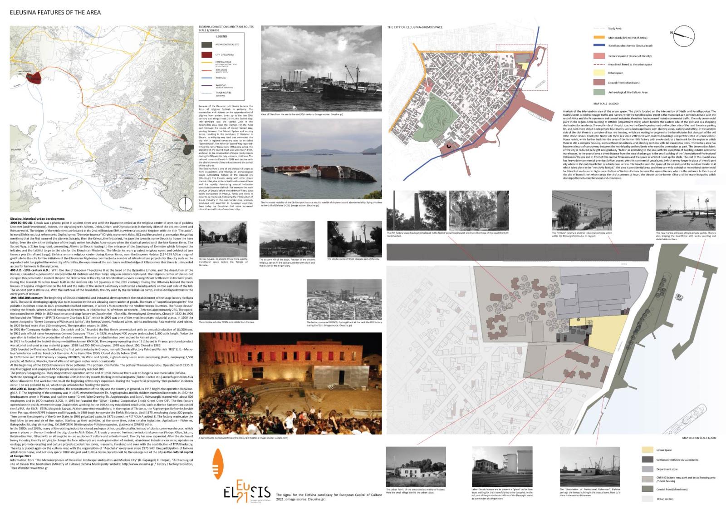The width and height of the screenshot is (726, 519).
Task: Click the dark Settlement with low class residents swatch
Action: pyautogui.click(x=648, y=460)
